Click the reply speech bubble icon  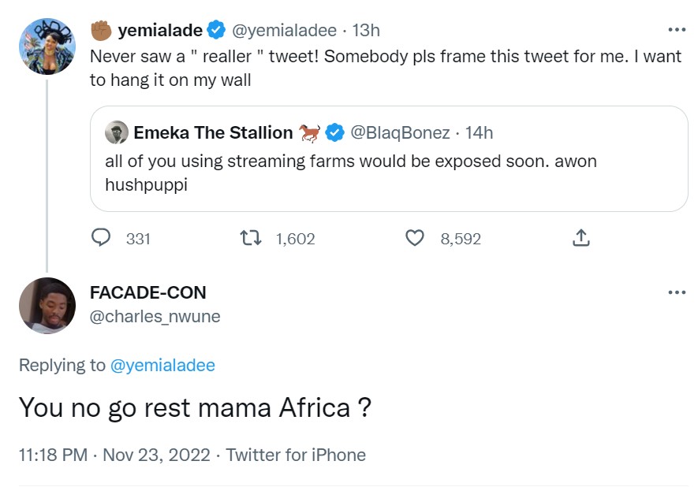coord(102,238)
